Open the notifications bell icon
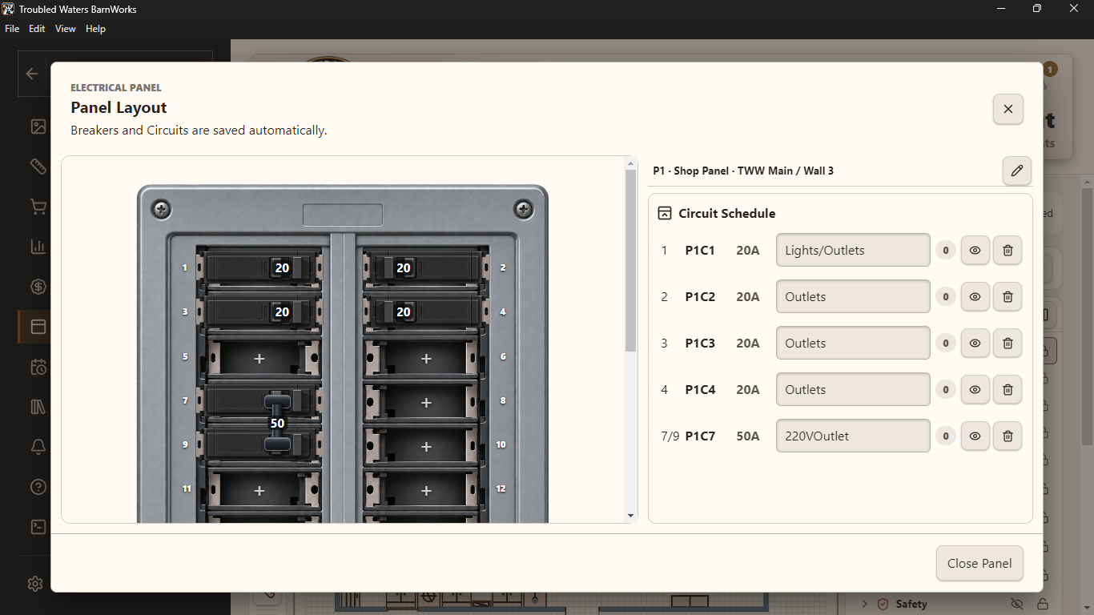Viewport: 1094px width, 615px height. coord(38,447)
